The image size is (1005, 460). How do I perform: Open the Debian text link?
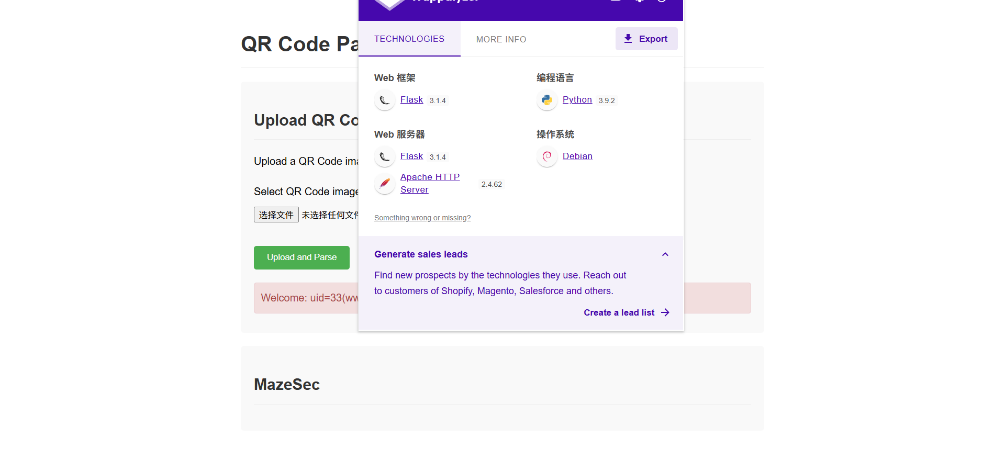point(577,156)
